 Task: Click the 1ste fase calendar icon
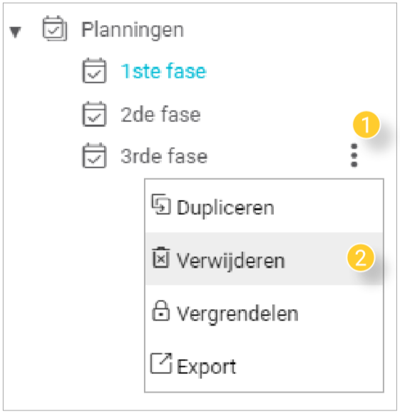click(94, 71)
